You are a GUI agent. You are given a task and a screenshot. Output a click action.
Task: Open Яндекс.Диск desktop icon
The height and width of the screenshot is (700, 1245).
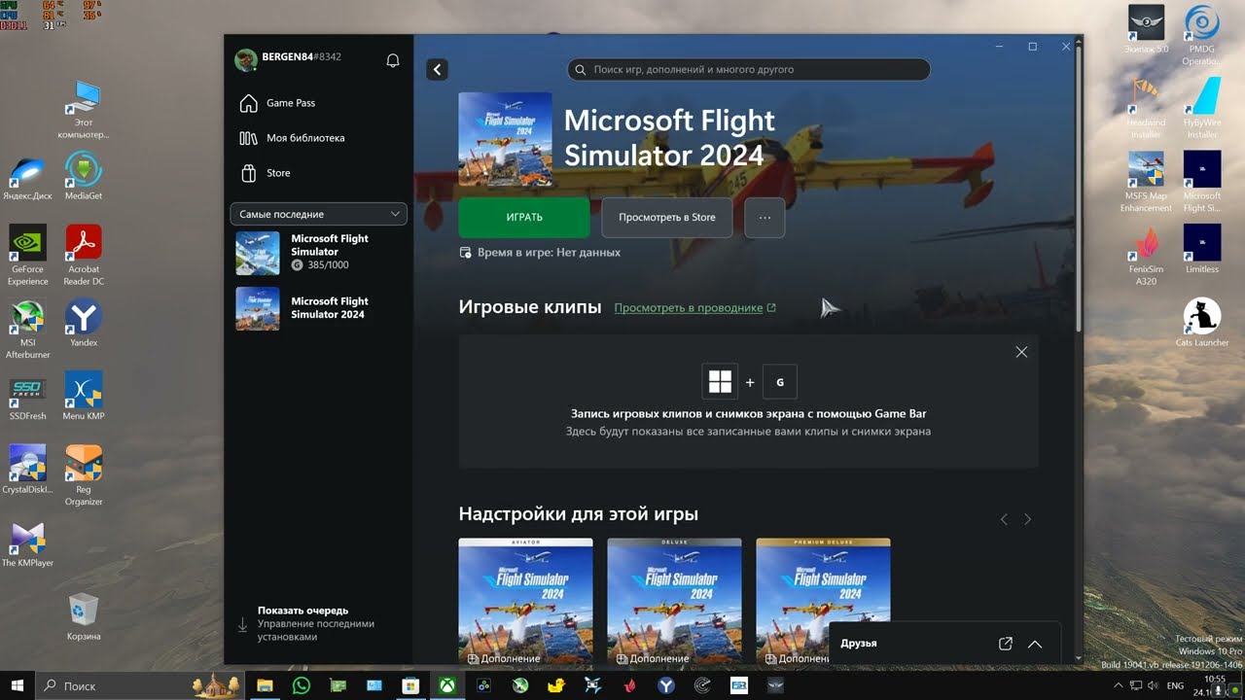[x=27, y=176]
